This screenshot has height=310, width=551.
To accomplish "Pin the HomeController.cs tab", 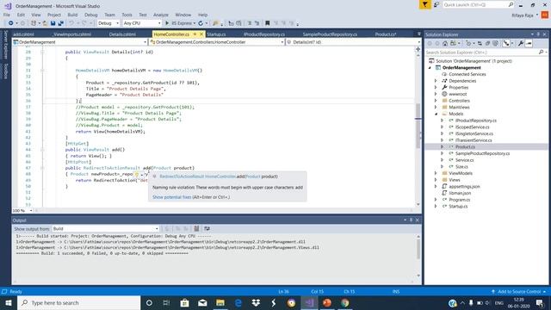I will (195, 34).
